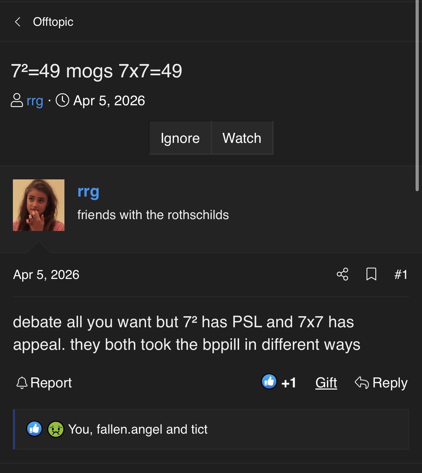This screenshot has width=422, height=473.
Task: Report the post via bell icon
Action: (44, 383)
